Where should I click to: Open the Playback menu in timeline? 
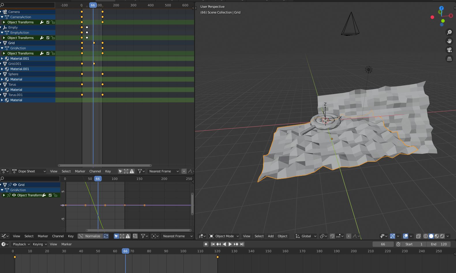(x=21, y=244)
